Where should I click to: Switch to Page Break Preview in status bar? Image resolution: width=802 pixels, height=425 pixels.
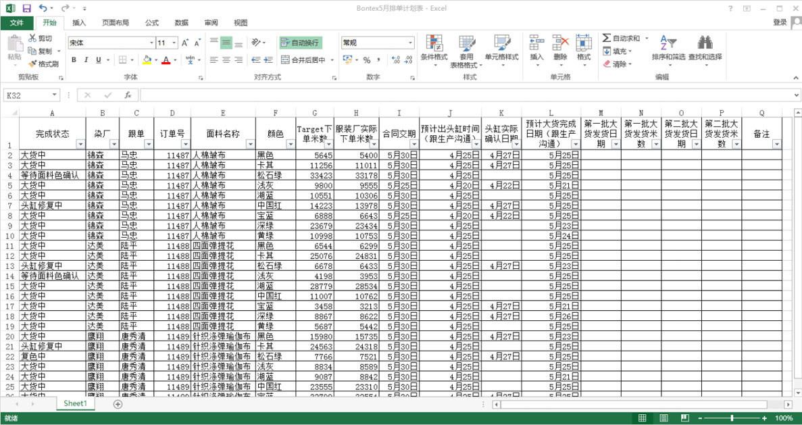pyautogui.click(x=685, y=418)
